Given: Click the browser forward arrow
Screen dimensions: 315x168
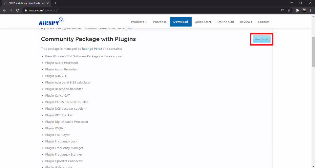Looking at the screenshot, I should point(11,10).
